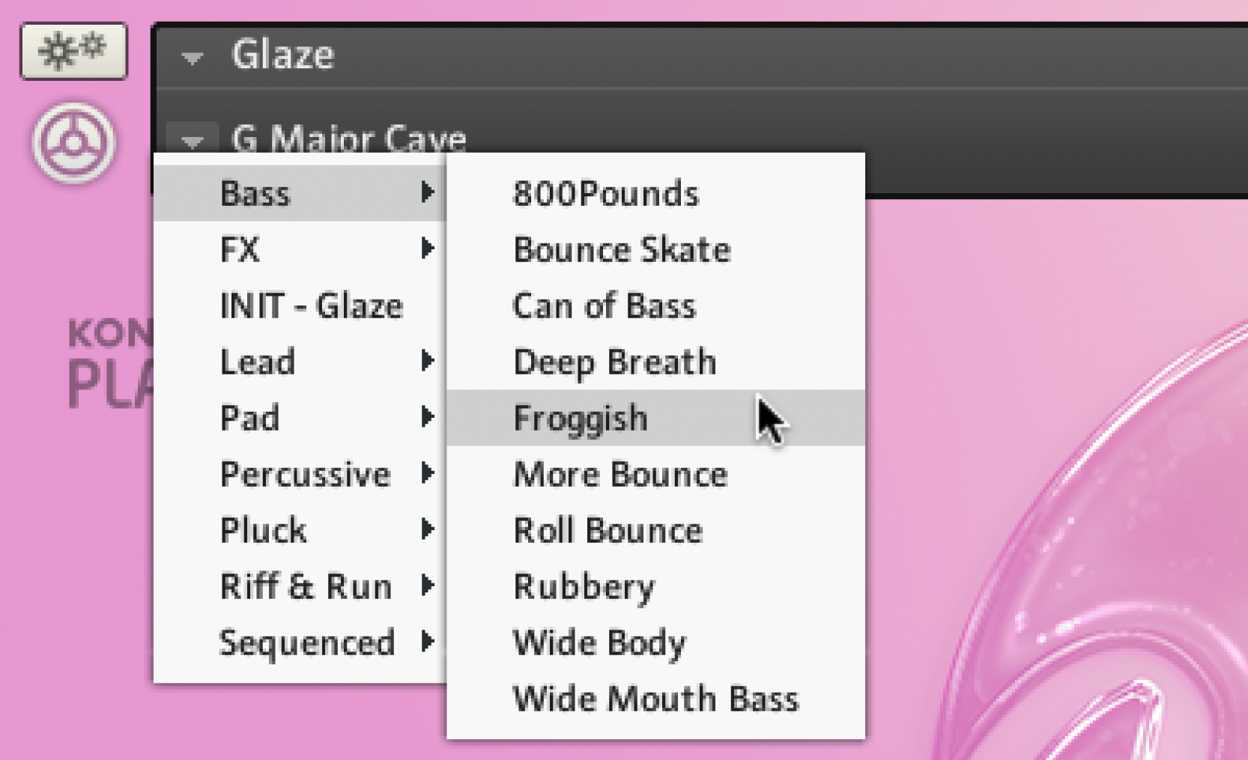
Task: Open the Lead preset category
Action: point(300,362)
